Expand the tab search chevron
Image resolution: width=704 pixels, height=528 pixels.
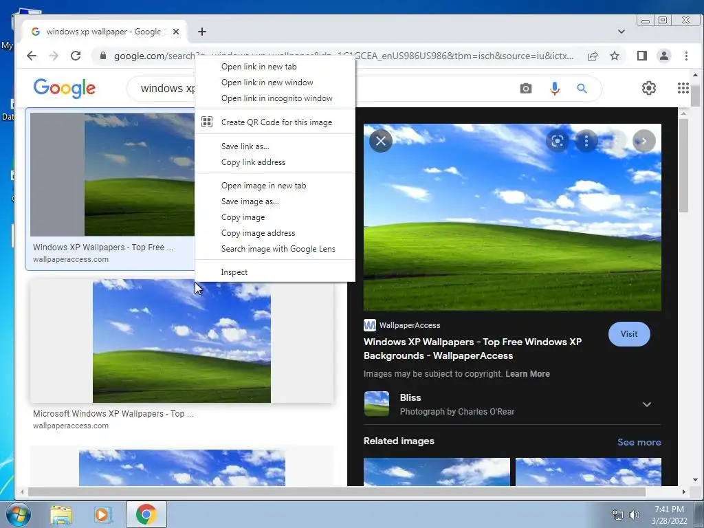point(621,32)
